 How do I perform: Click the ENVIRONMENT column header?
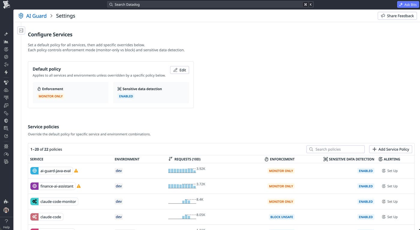coord(127,159)
